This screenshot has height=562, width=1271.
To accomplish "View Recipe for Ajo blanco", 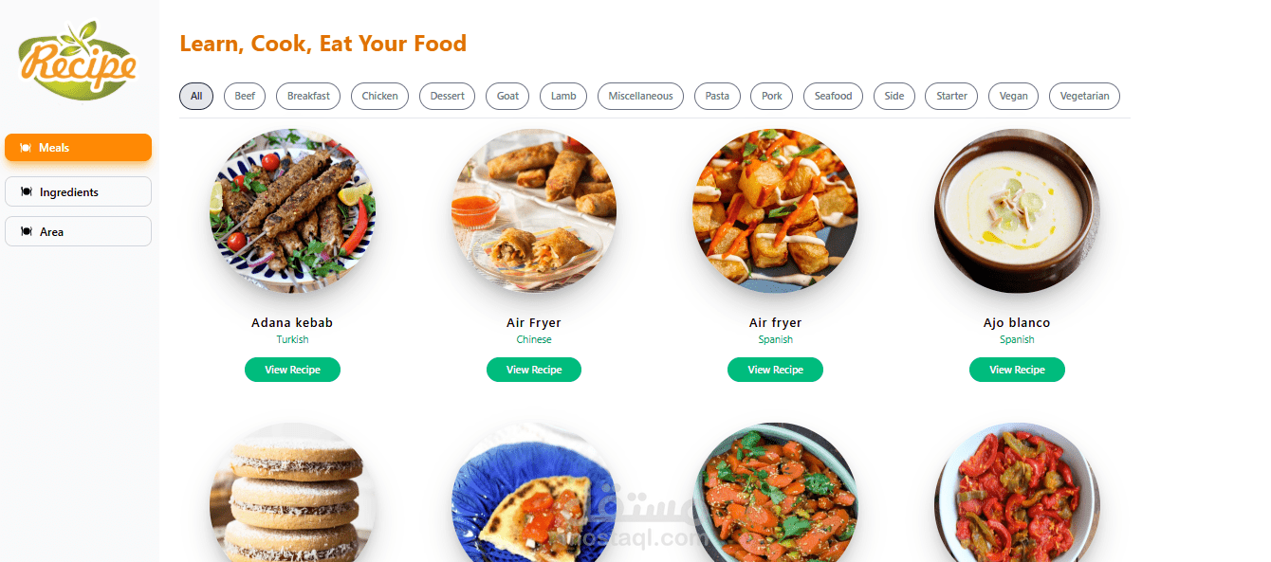I will 1017,370.
